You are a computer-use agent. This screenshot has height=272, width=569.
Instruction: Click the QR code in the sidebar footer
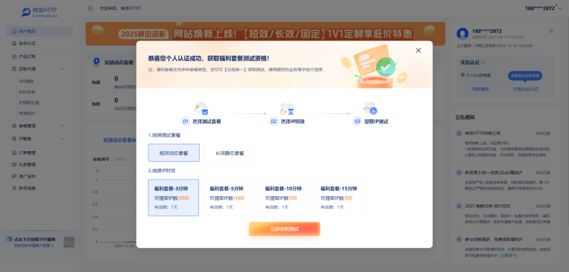70,242
